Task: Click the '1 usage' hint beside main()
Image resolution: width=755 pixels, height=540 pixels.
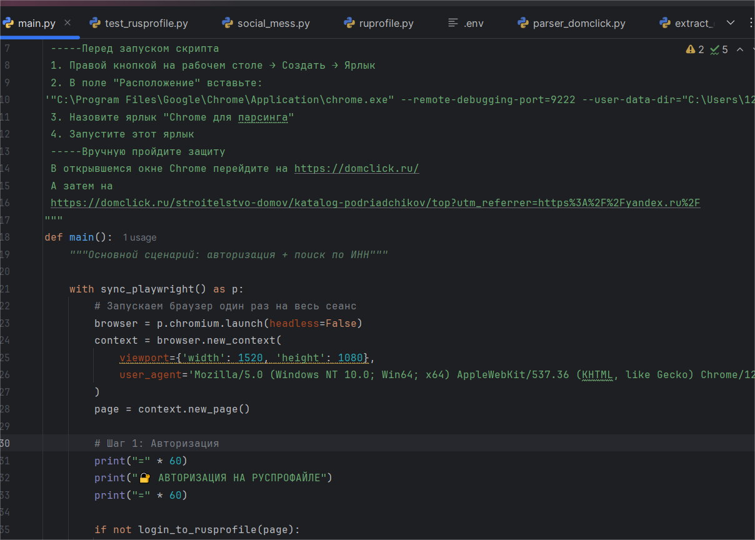Action: click(x=139, y=237)
